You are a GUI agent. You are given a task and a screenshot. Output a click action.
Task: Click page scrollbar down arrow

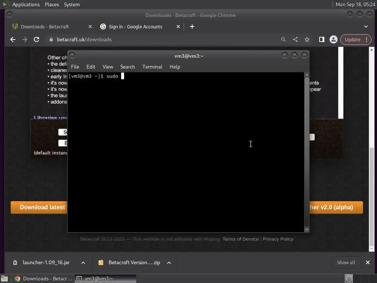(371, 249)
